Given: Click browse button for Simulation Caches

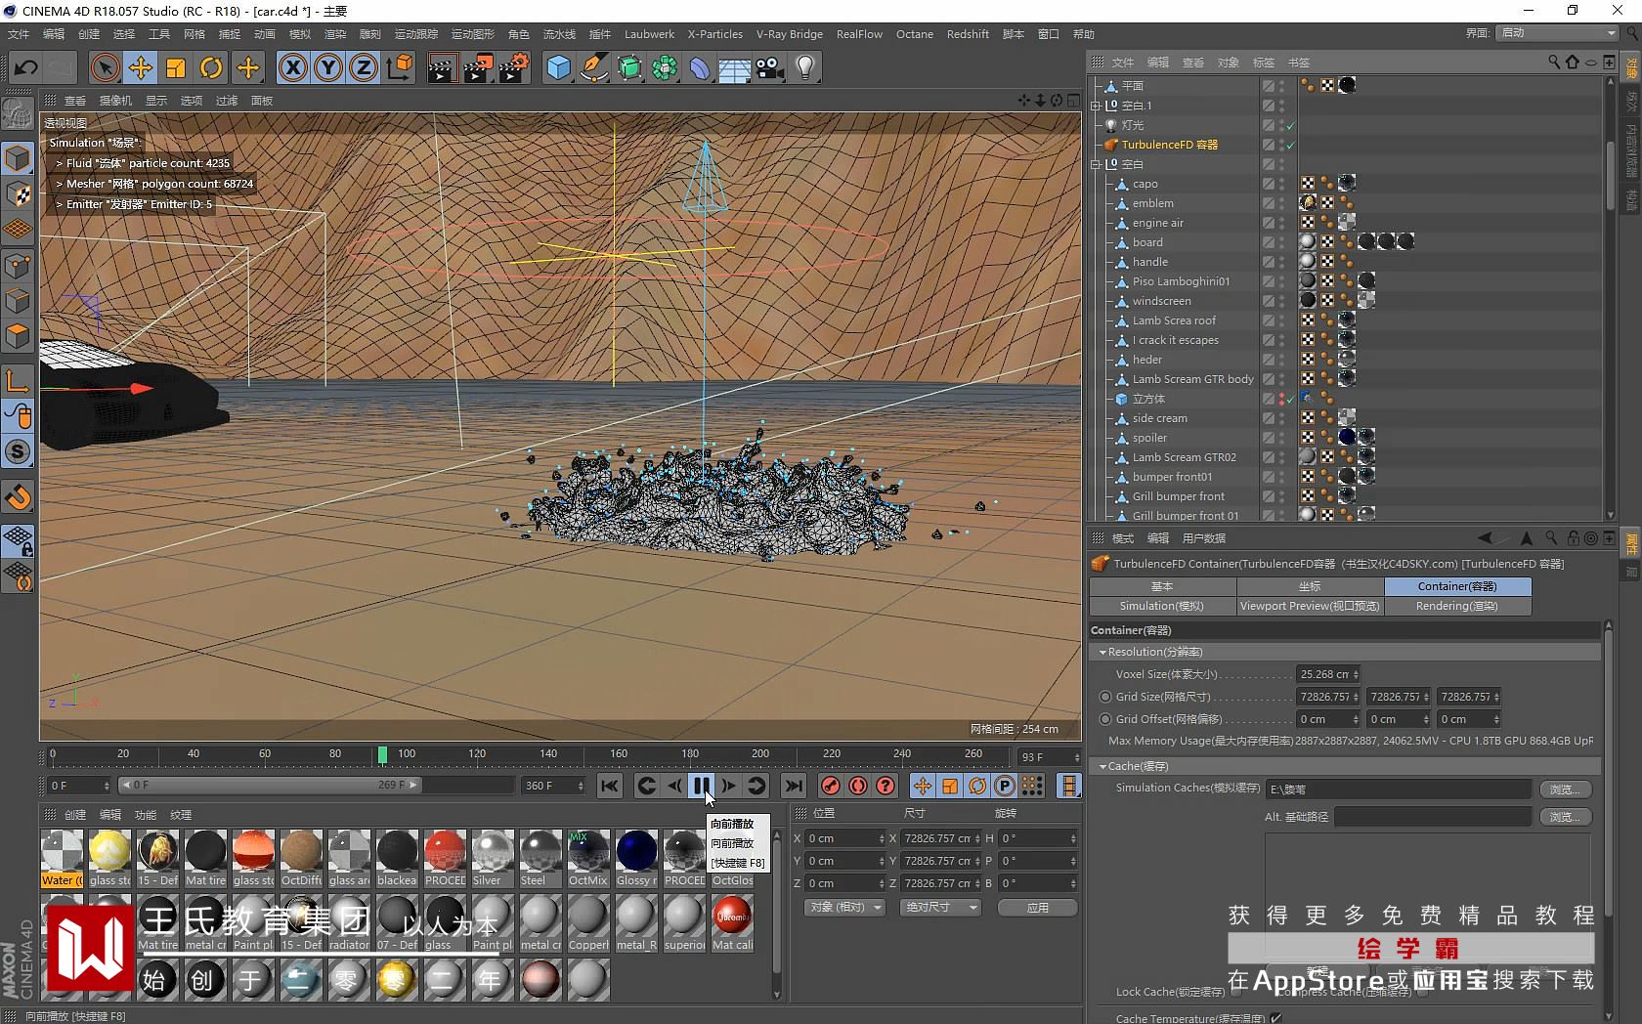Looking at the screenshot, I should pyautogui.click(x=1564, y=789).
